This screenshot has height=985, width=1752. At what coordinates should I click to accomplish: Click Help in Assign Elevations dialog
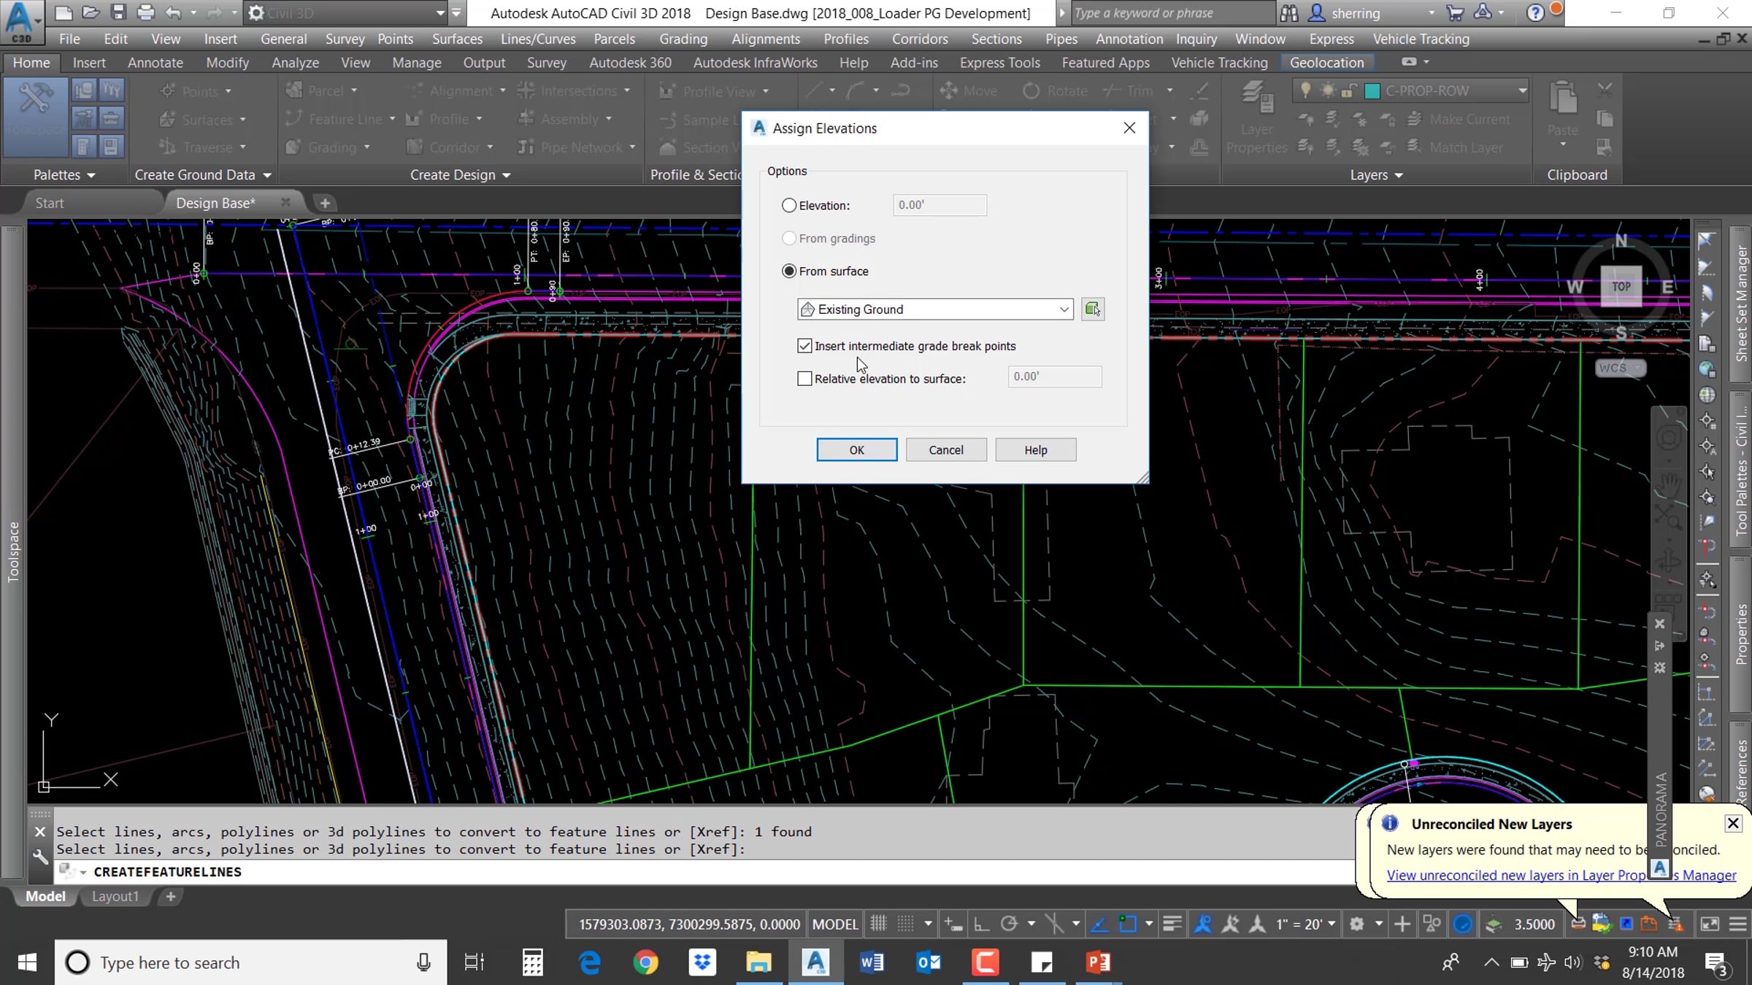pos(1035,450)
